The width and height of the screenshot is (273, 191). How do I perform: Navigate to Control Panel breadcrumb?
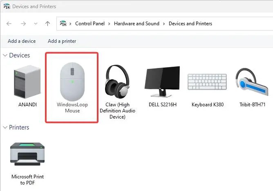[90, 24]
